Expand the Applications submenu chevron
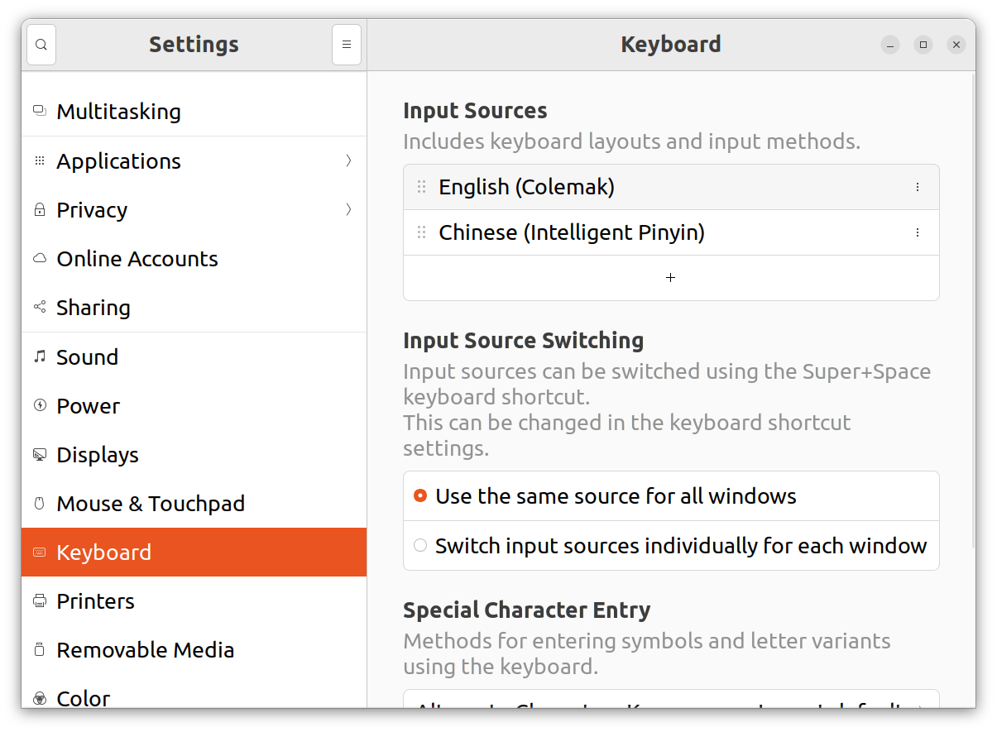Image resolution: width=997 pixels, height=732 pixels. click(348, 160)
